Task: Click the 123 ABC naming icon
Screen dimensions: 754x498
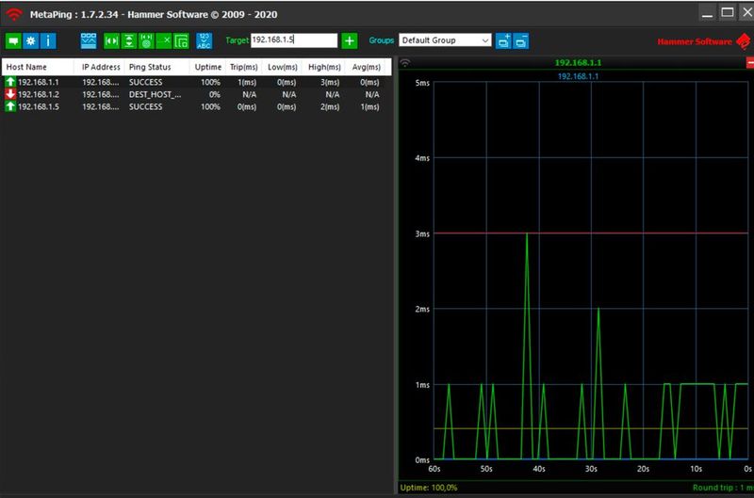Action: [x=205, y=41]
